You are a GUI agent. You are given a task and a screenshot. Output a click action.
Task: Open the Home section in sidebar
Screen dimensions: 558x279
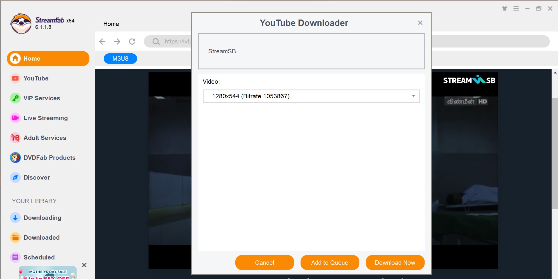click(48, 59)
